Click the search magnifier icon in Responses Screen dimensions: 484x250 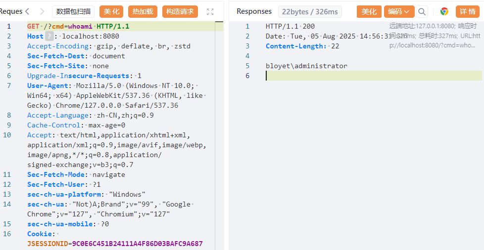[x=422, y=11]
